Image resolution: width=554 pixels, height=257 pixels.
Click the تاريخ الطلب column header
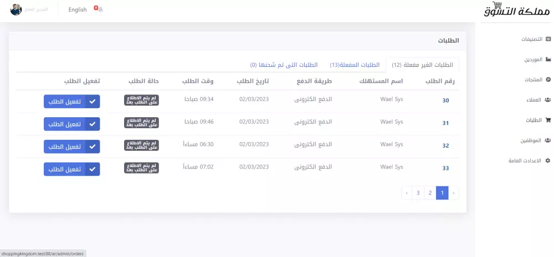pyautogui.click(x=254, y=81)
